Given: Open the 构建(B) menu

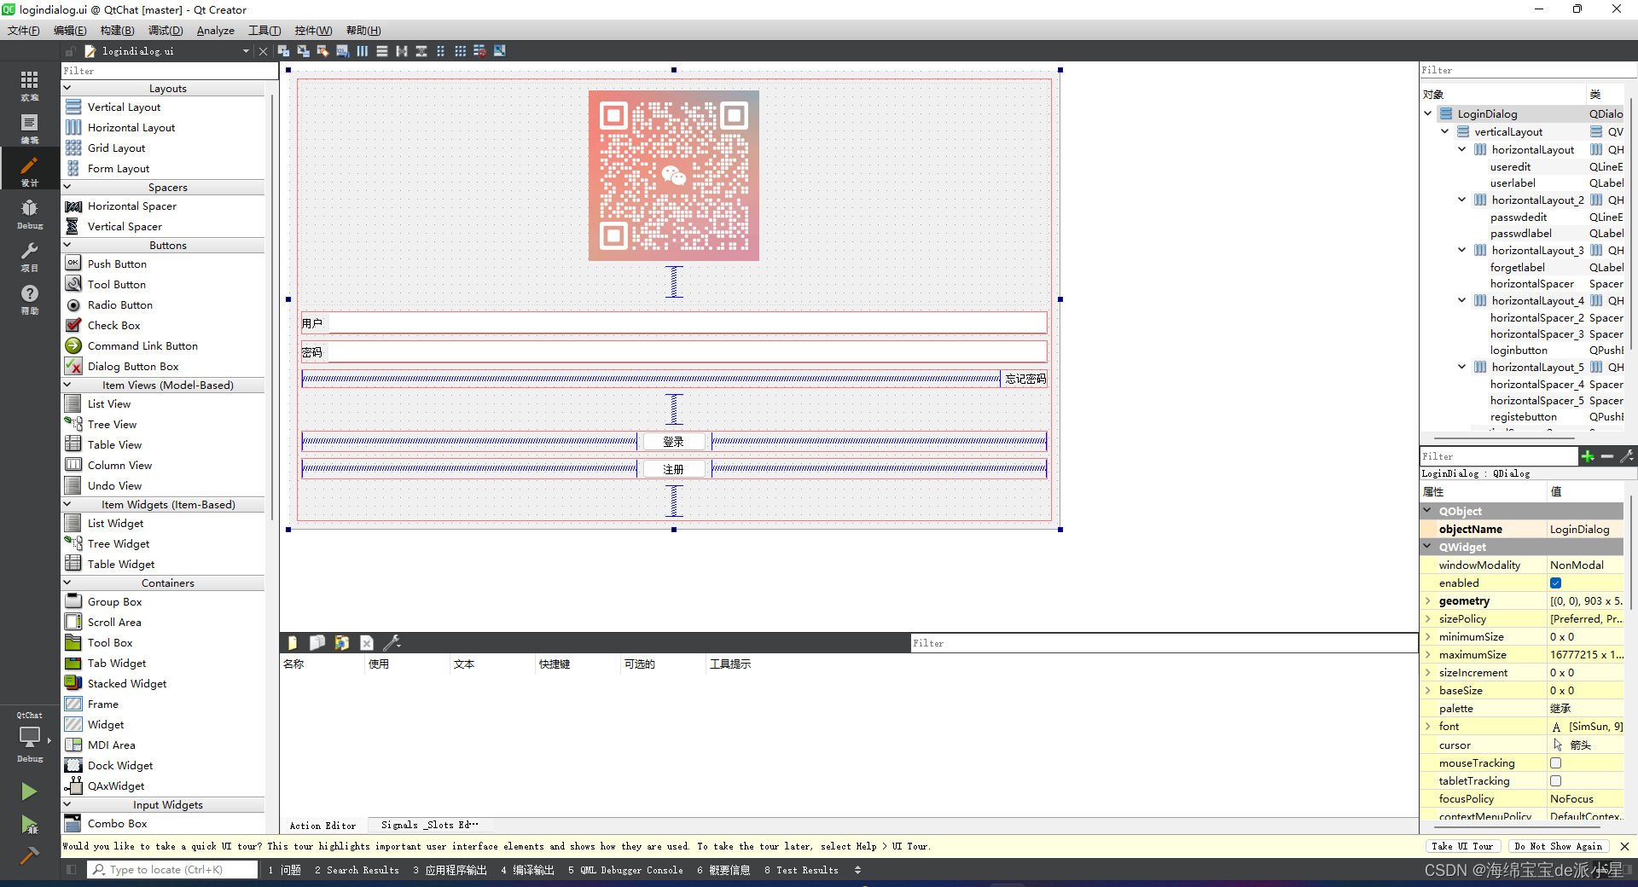Looking at the screenshot, I should (x=118, y=31).
